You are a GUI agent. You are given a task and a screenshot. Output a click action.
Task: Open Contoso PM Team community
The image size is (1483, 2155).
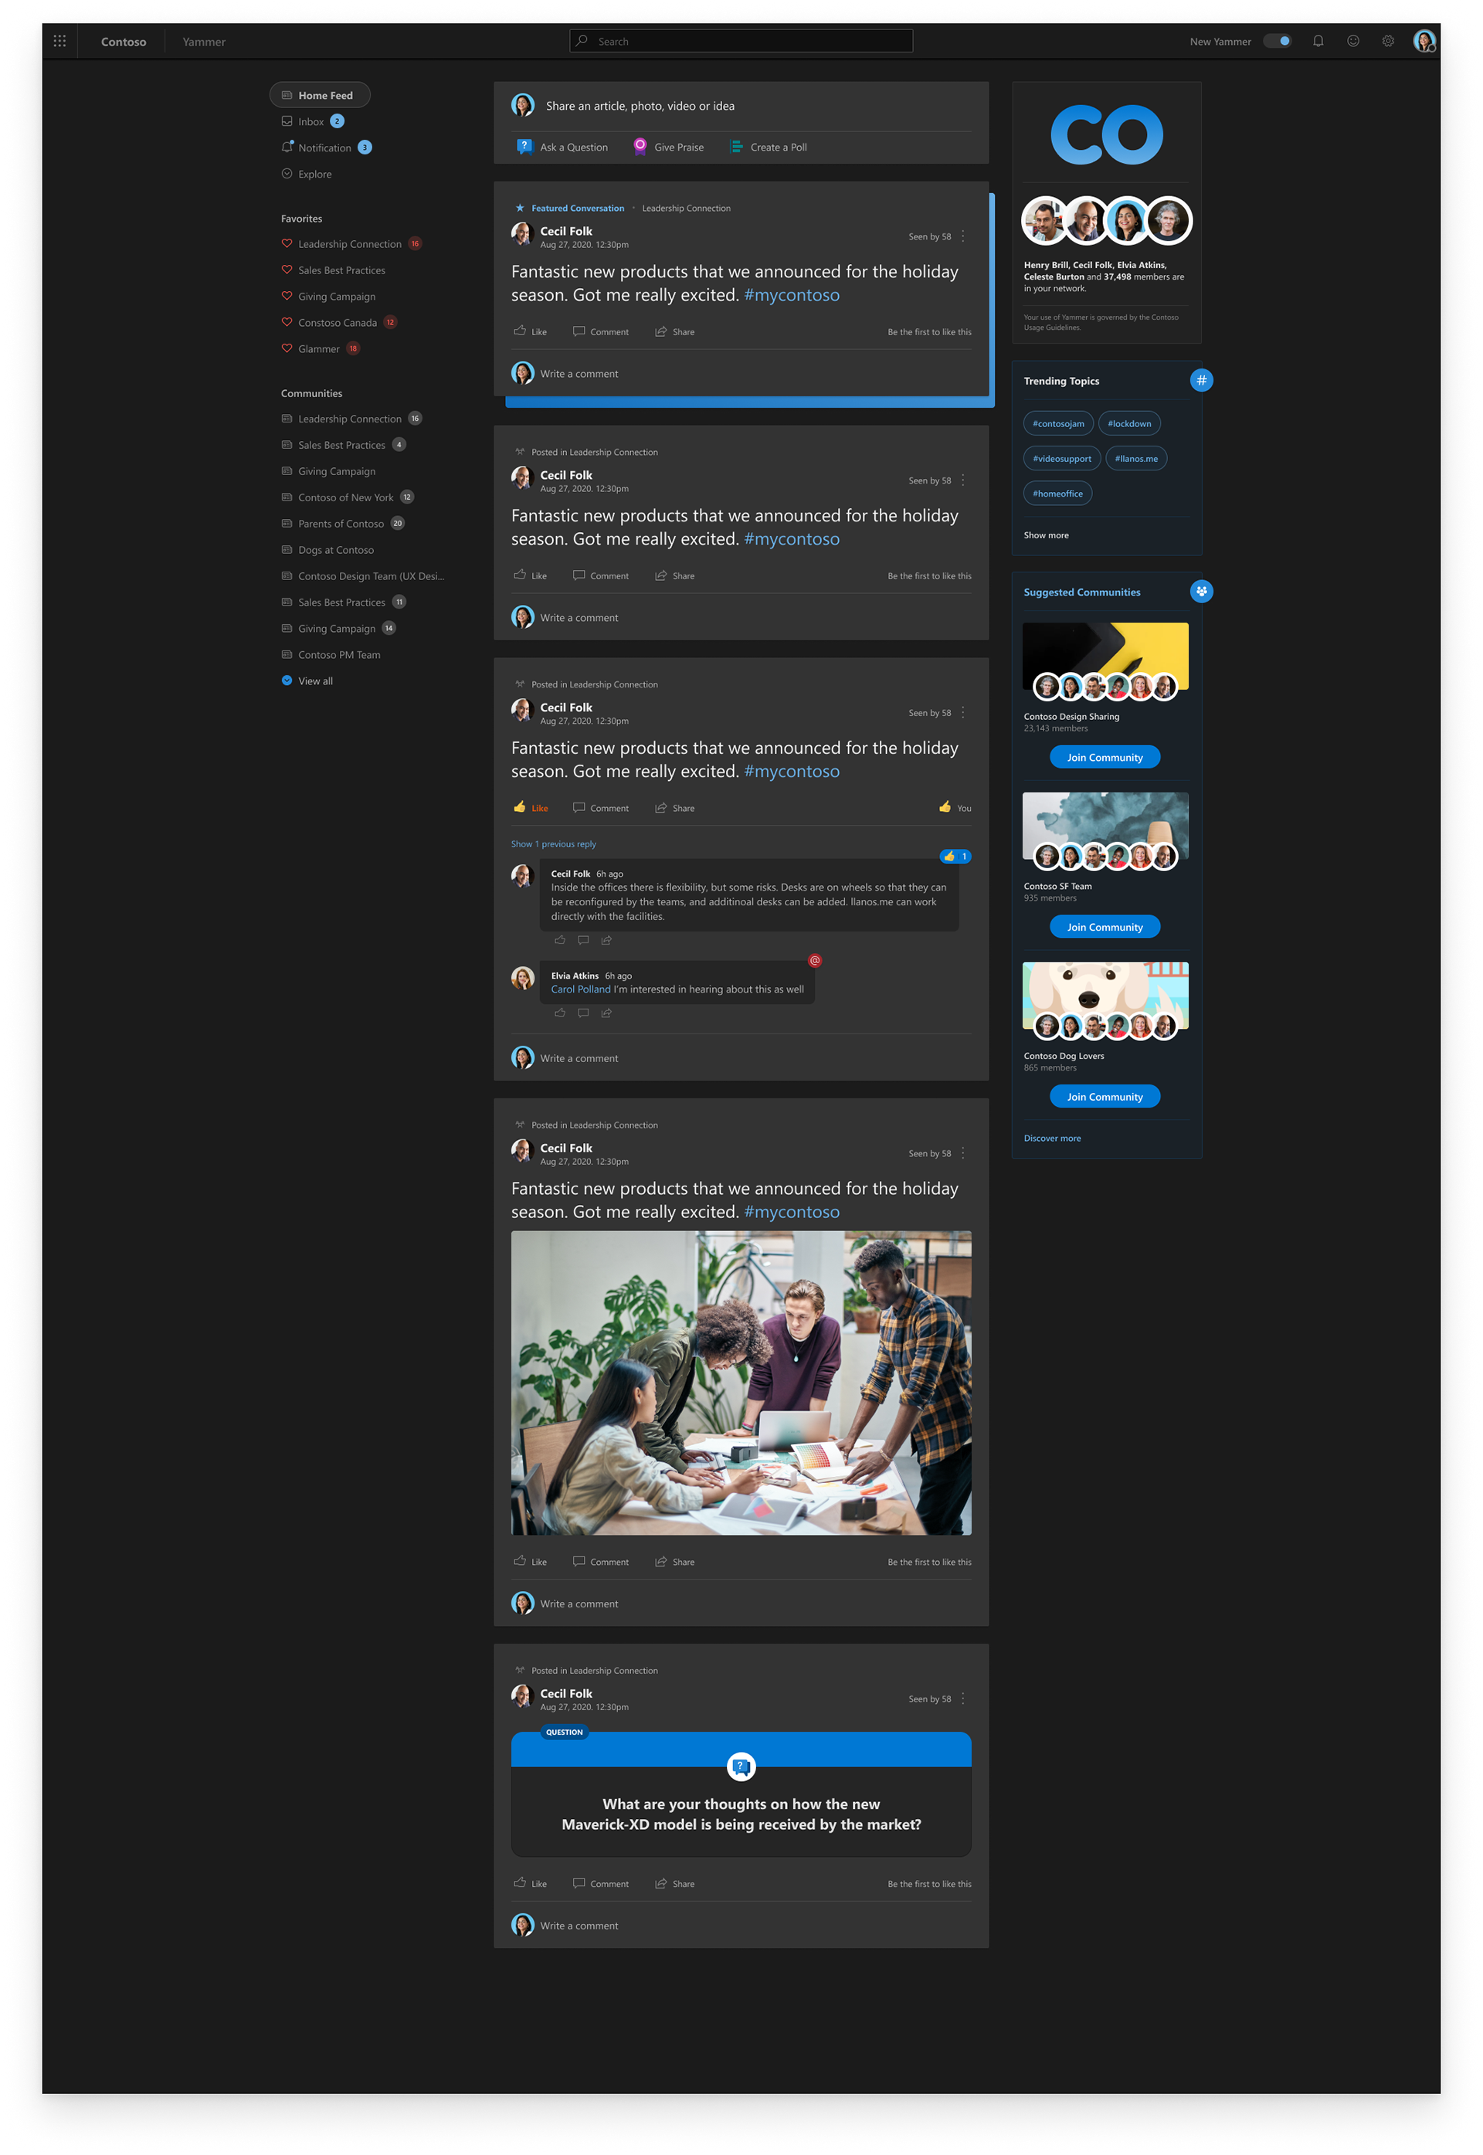[331, 655]
